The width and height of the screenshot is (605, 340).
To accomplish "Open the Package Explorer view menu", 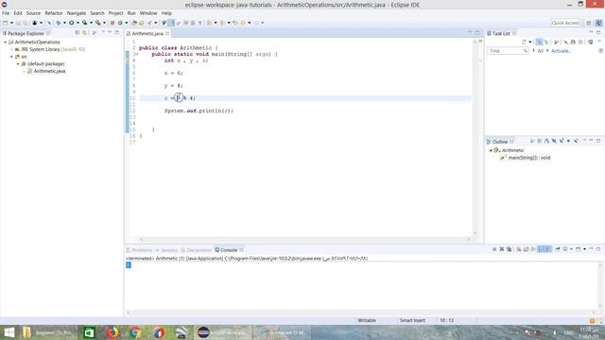I will pyautogui.click(x=103, y=32).
